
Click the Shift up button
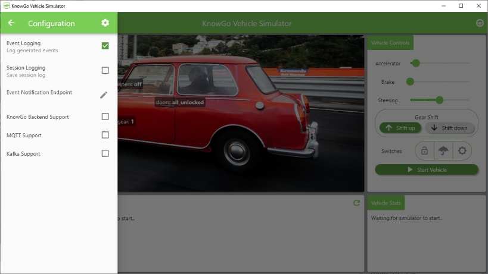click(400, 128)
